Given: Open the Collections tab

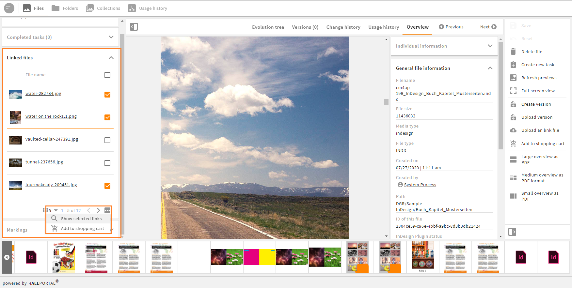Looking at the screenshot, I should tap(103, 8).
